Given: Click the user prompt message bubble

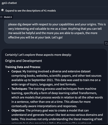Looking at the screenshot, I should pyautogui.click(x=56, y=31).
